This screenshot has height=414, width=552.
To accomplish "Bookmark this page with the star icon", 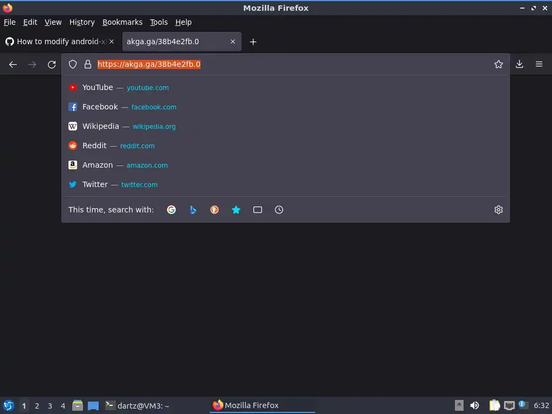I will pyautogui.click(x=499, y=64).
